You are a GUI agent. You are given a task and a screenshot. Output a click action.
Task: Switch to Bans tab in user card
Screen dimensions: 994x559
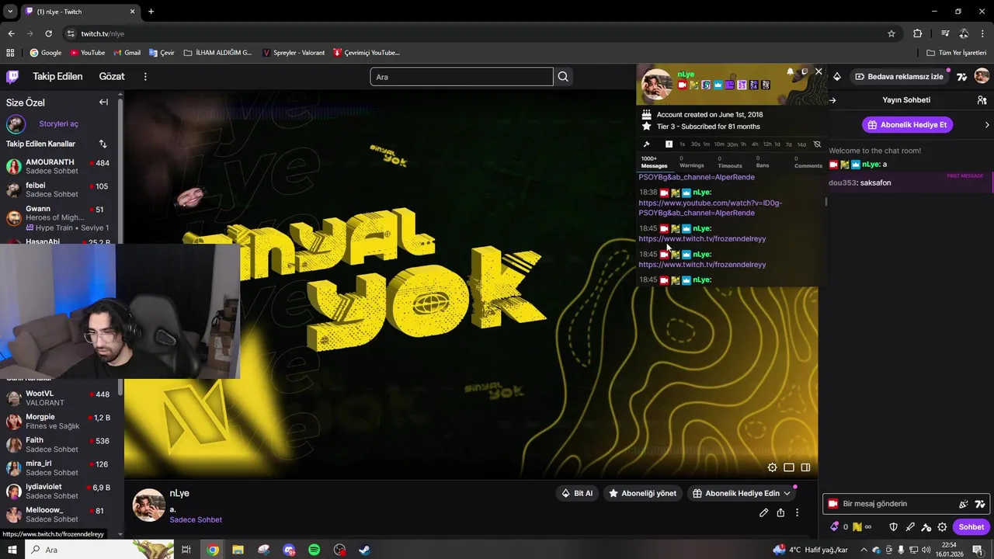coord(763,161)
